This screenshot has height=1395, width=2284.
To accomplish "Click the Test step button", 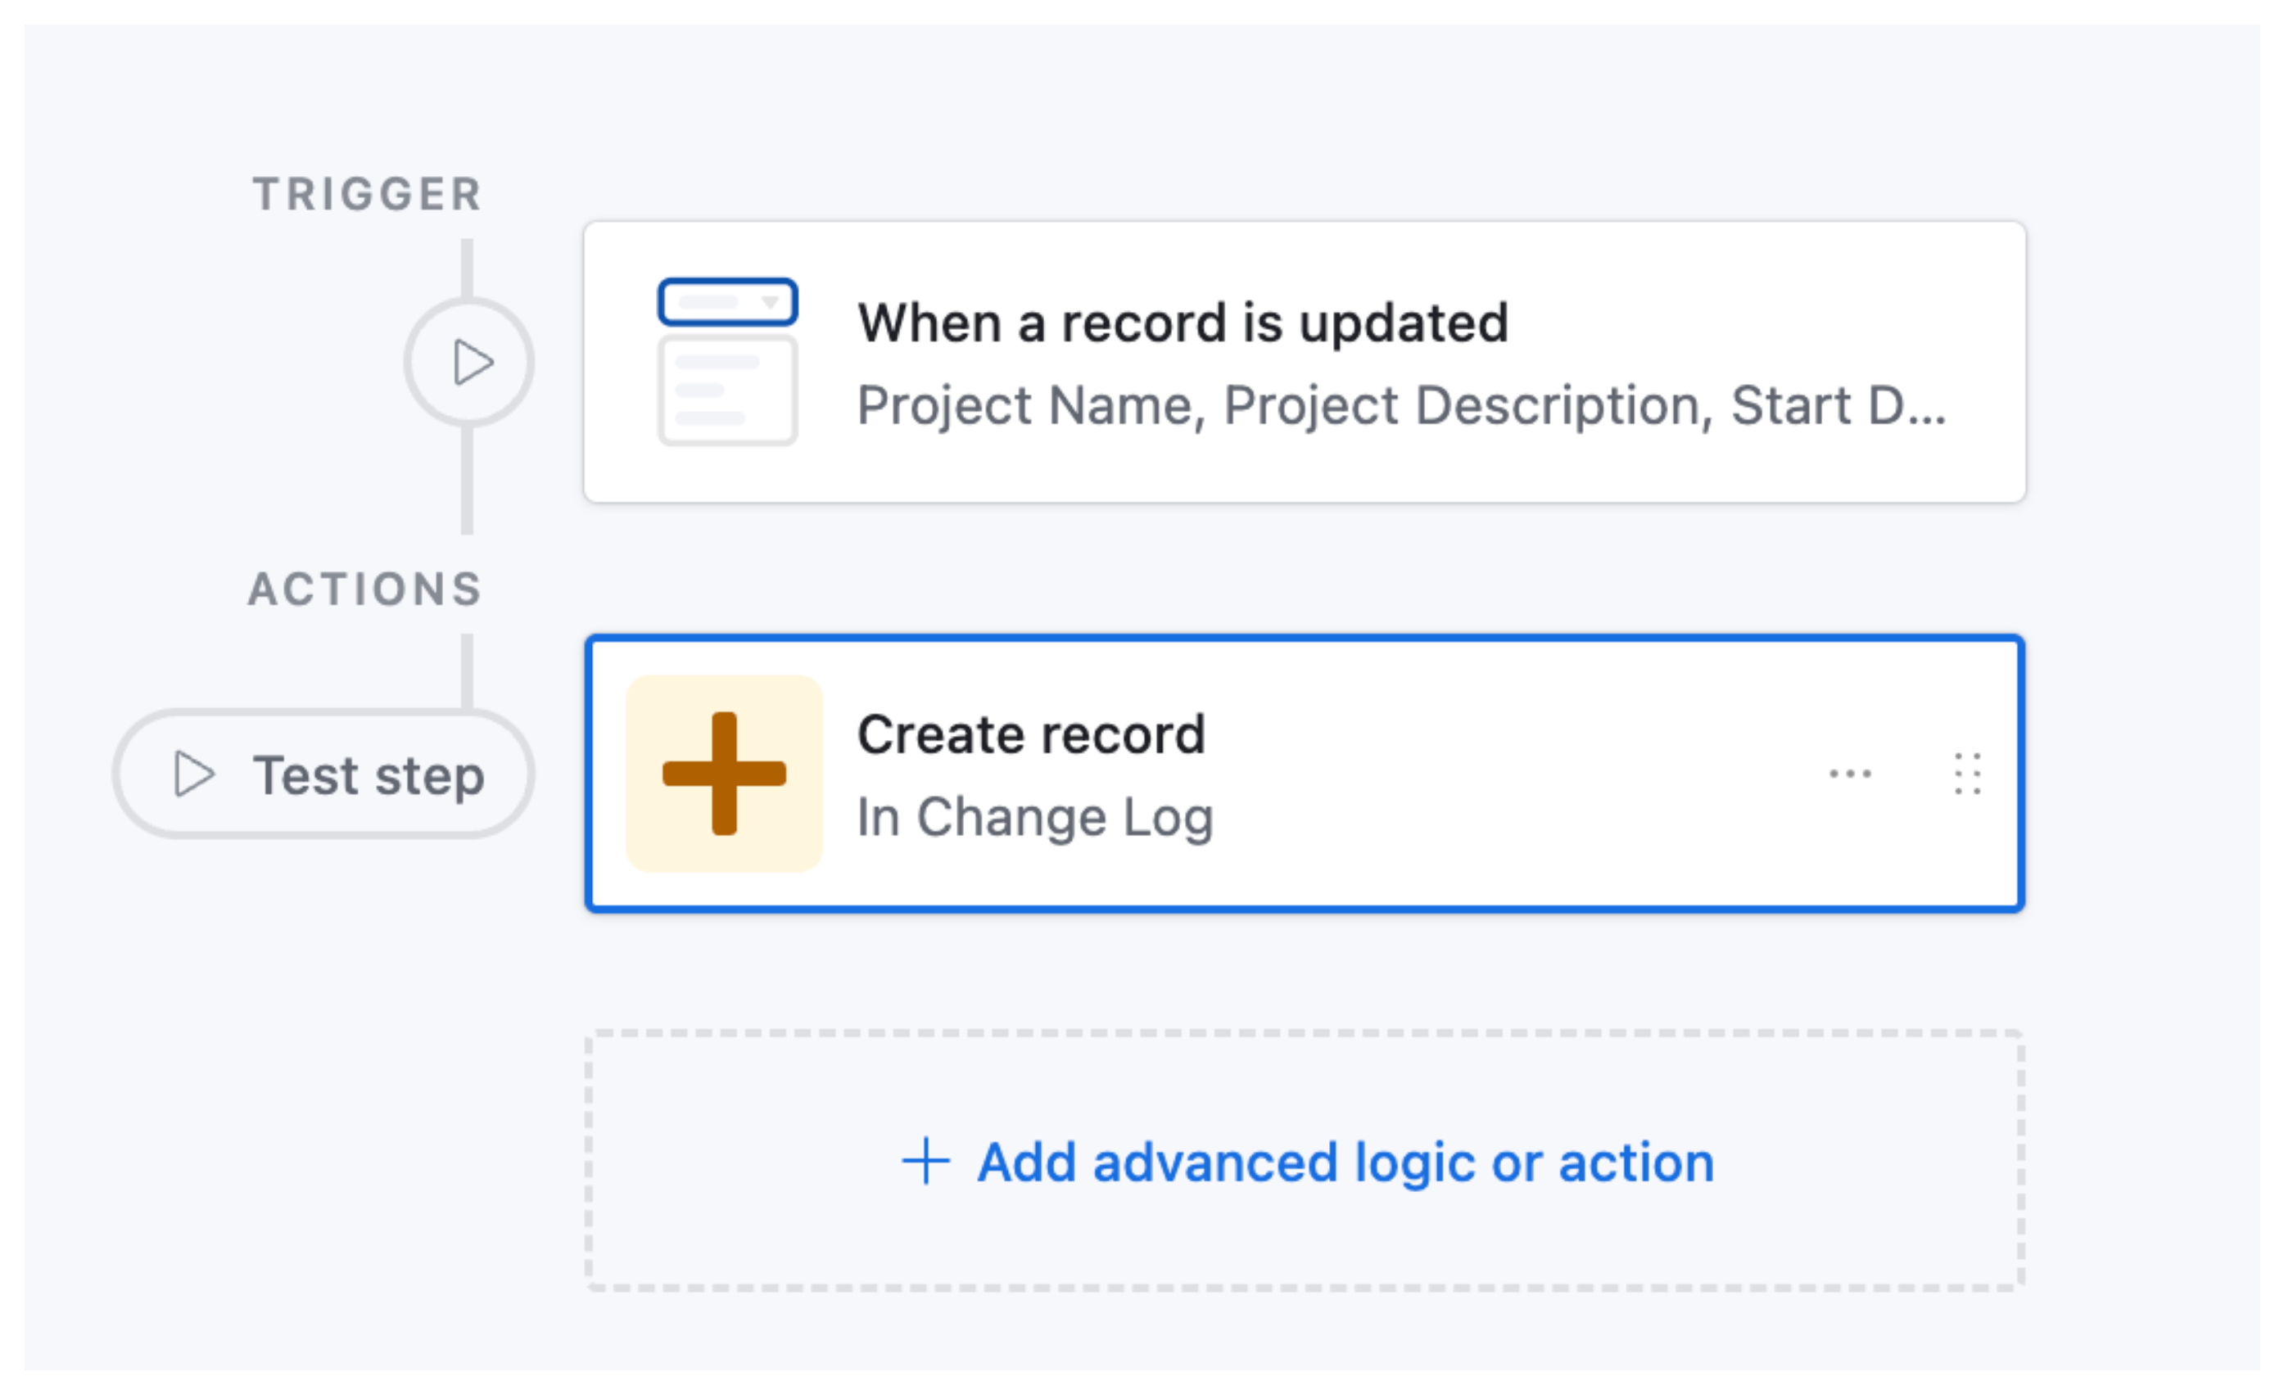I will point(324,774).
